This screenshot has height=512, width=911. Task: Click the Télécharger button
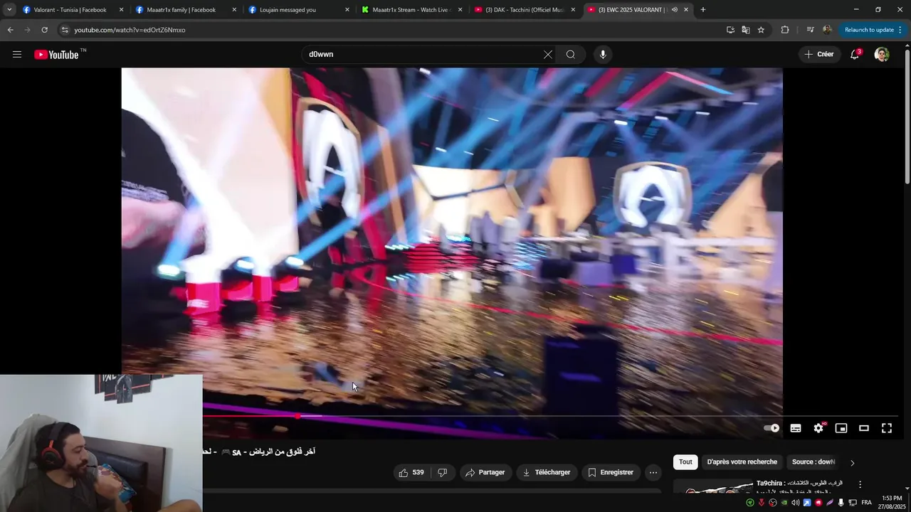[547, 472]
